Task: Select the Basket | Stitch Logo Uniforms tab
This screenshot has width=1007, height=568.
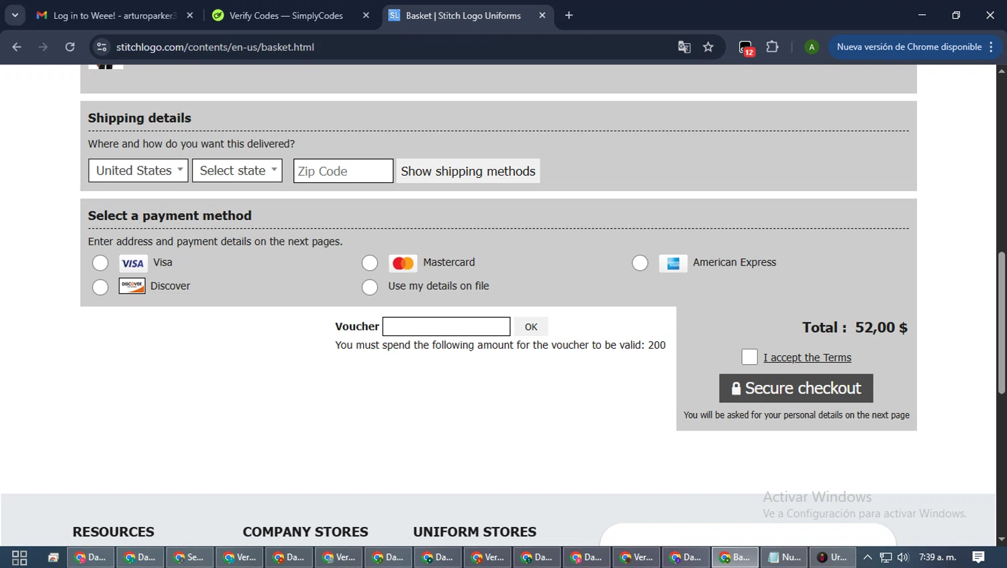Action: coord(468,15)
